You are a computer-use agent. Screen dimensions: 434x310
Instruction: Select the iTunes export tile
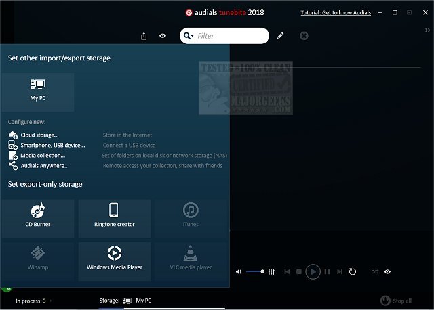pos(191,219)
